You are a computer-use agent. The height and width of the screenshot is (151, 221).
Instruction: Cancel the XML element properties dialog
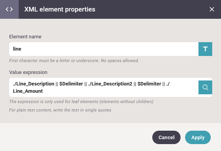click(166, 137)
